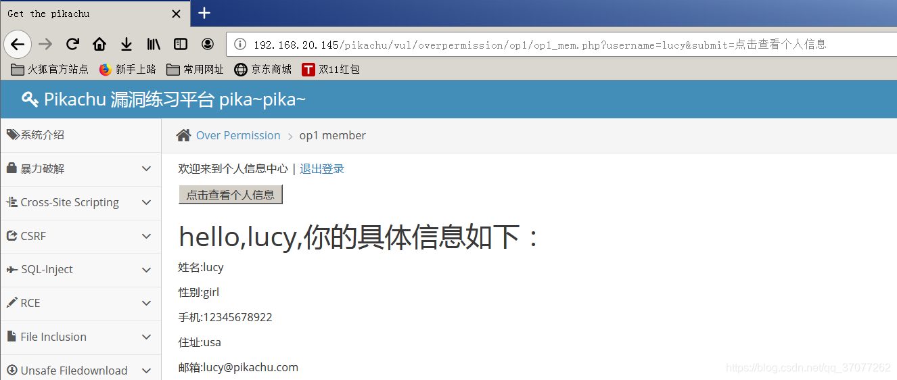Viewport: 897px width, 380px height.
Task: Open the browser home page icon
Action: coord(99,45)
